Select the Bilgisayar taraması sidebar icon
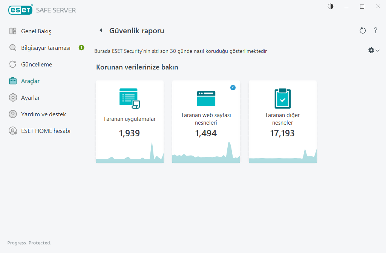This screenshot has width=386, height=253. pyautogui.click(x=12, y=48)
